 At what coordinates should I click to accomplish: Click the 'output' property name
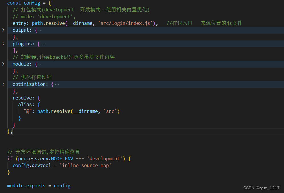(x=21, y=30)
